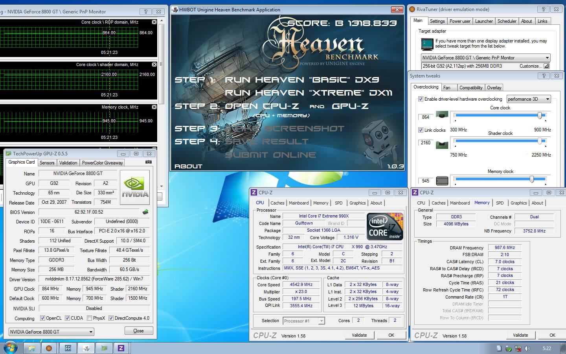566x354 pixels.
Task: Click the NVIDIA logo in GPU-Z
Action: (135, 187)
